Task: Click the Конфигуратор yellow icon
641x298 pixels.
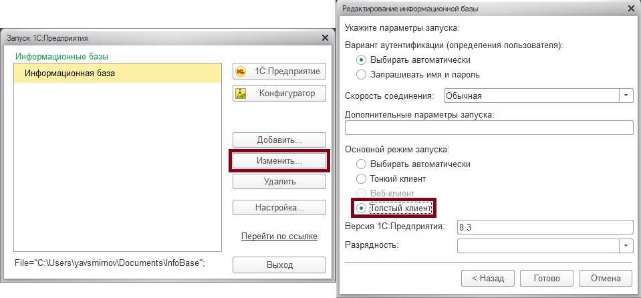Action: click(x=241, y=94)
